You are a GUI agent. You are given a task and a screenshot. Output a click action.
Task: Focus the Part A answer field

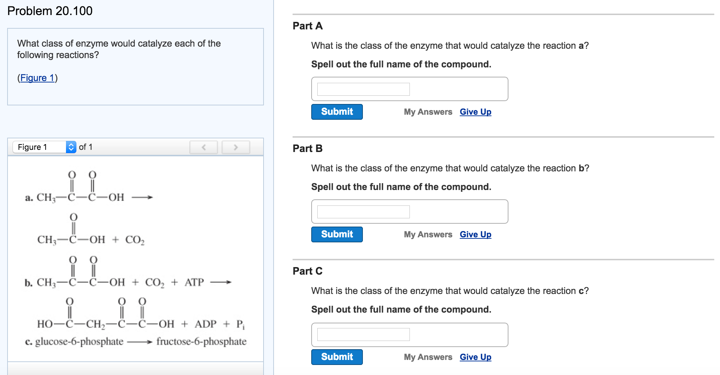click(363, 89)
